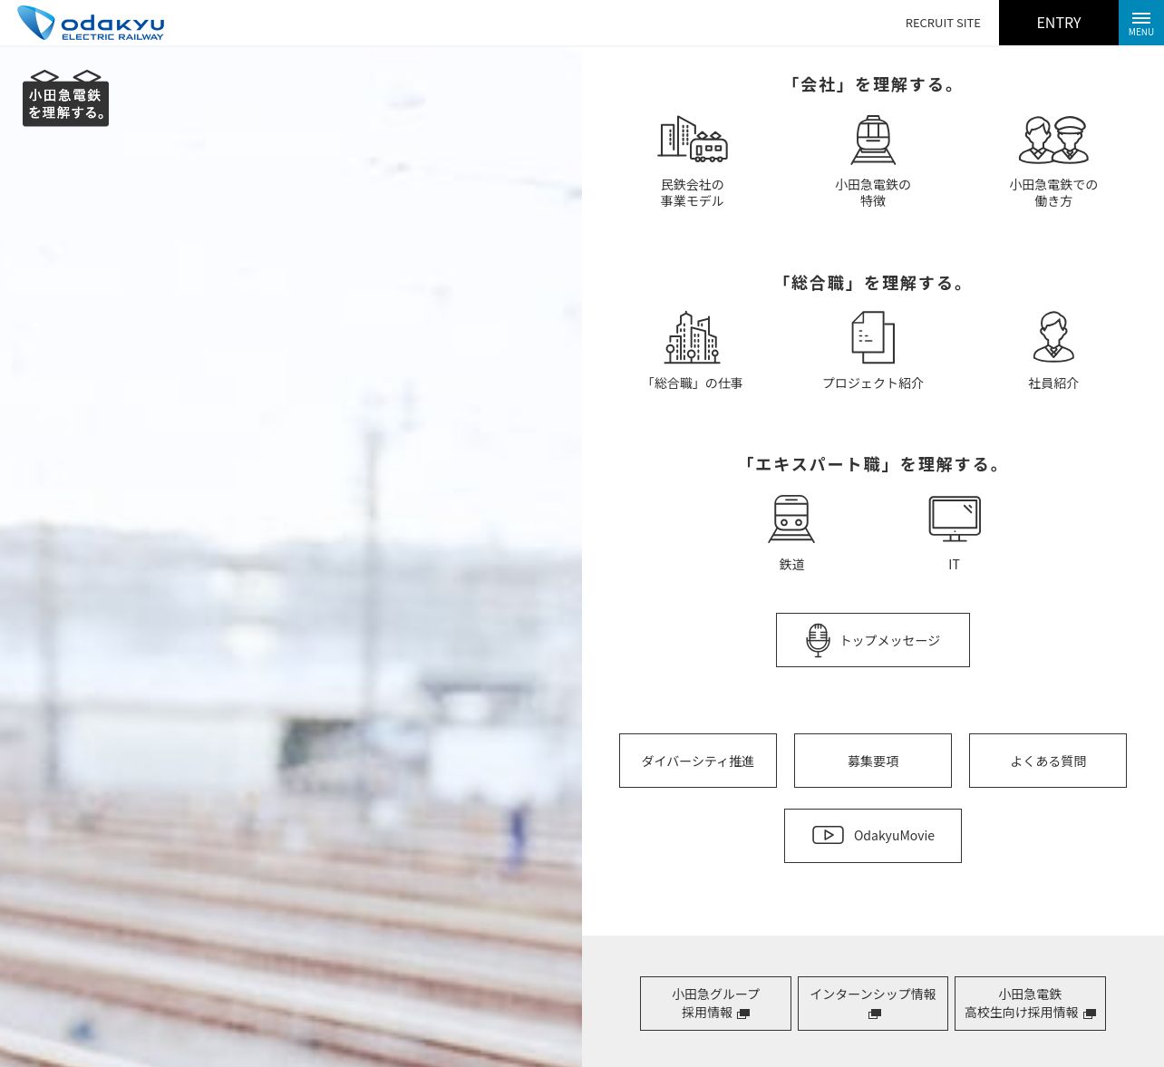Click external-link icon on インターンシップ情報
The image size is (1164, 1067).
coord(874,1014)
